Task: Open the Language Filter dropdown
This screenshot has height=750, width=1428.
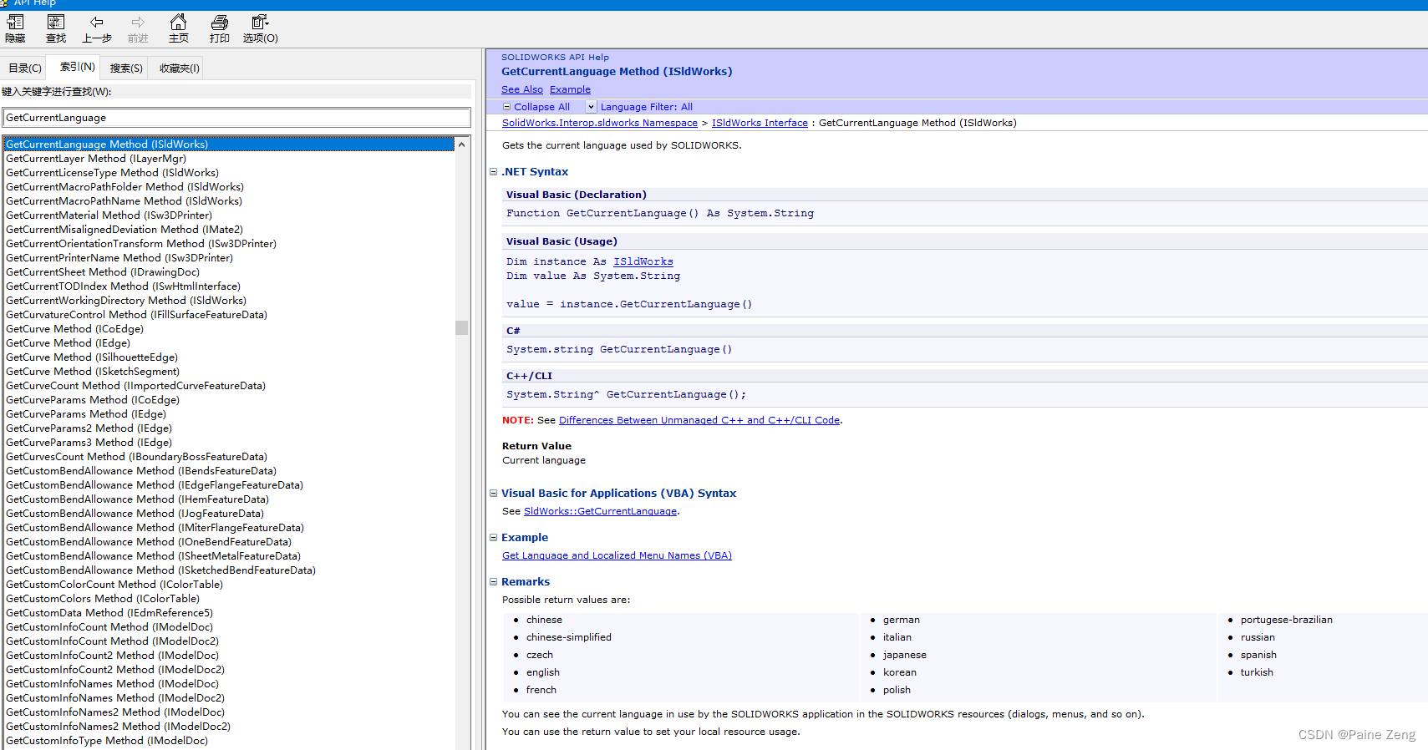Action: pos(591,107)
